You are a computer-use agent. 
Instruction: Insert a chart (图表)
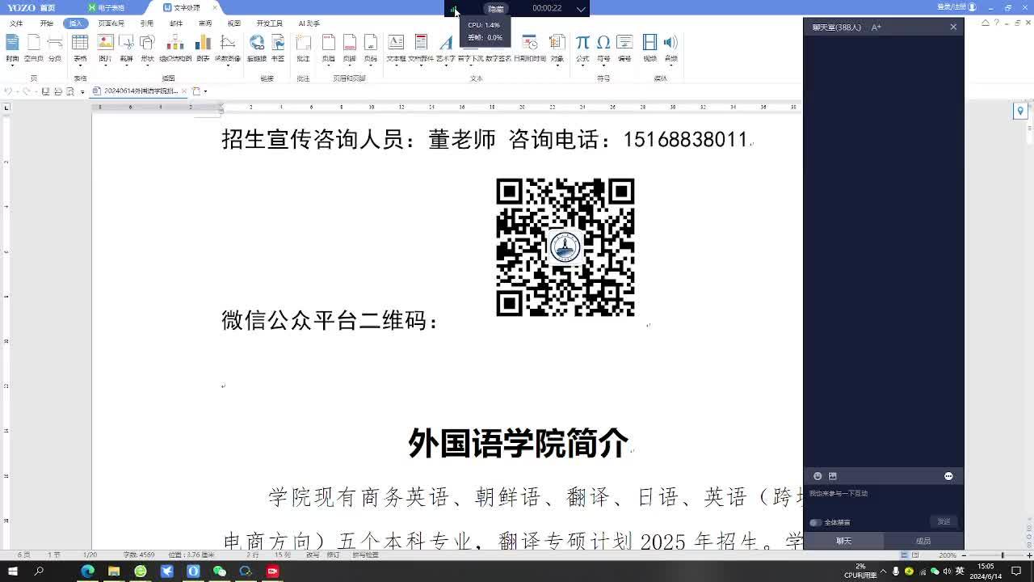(x=203, y=46)
